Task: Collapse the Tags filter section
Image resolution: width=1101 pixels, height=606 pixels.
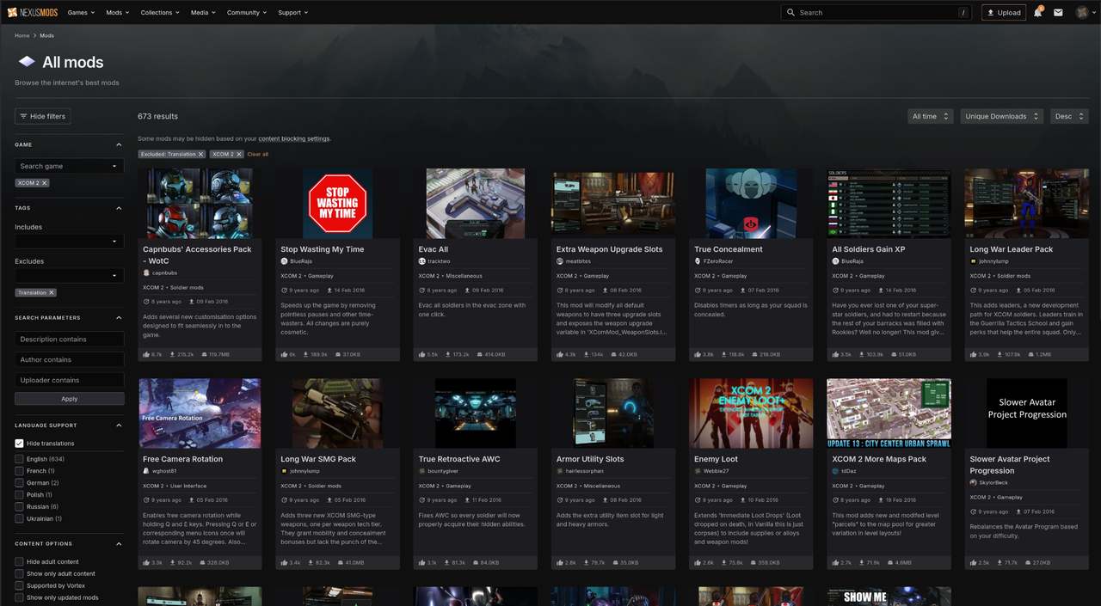Action: tap(119, 208)
